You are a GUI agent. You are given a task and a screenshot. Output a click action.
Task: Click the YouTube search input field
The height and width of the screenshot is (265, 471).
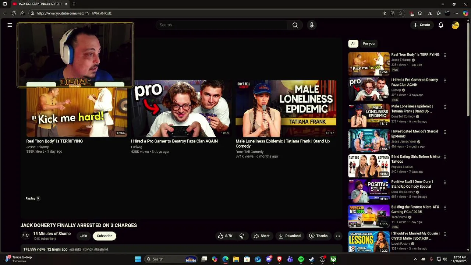pyautogui.click(x=222, y=25)
